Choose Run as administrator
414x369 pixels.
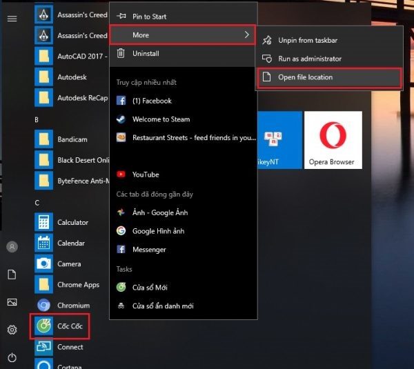click(329, 59)
